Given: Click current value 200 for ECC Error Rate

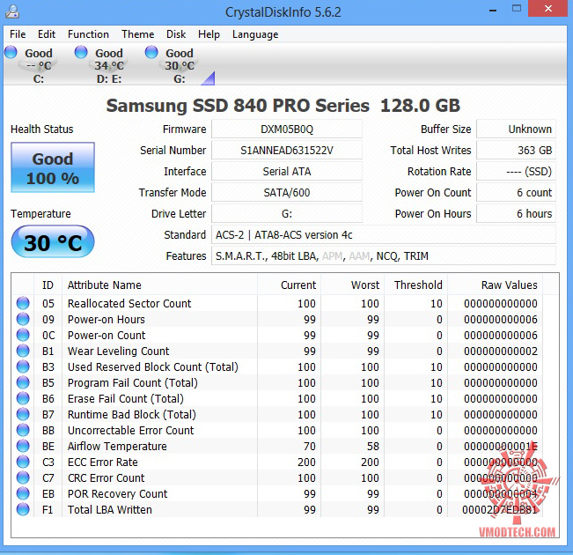Looking at the screenshot, I should click(306, 462).
